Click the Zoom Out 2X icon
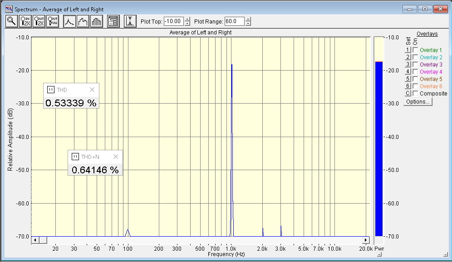This screenshot has height=262, width=452. coord(39,21)
